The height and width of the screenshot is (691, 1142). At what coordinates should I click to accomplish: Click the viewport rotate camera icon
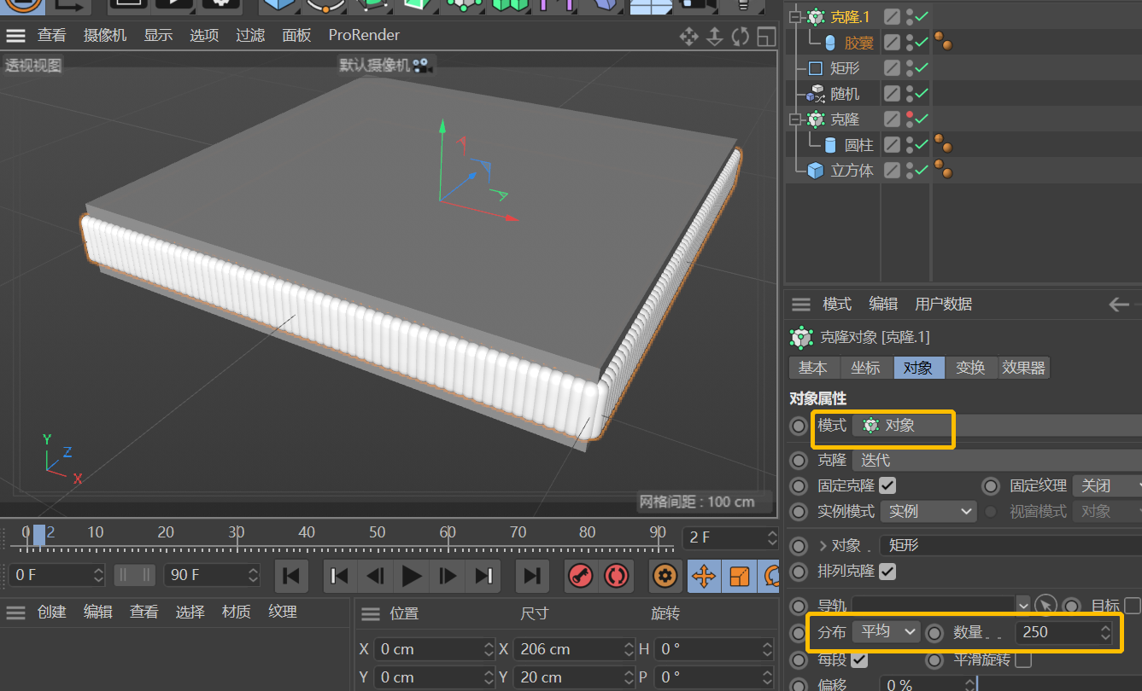741,37
